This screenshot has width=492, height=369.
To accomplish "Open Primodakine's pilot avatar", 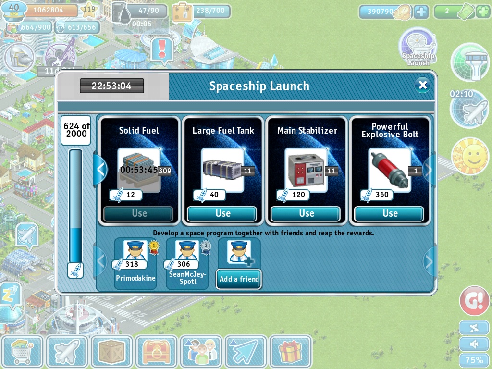I will (135, 250).
